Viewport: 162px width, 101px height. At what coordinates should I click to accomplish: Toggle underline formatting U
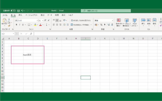pos(23,25)
